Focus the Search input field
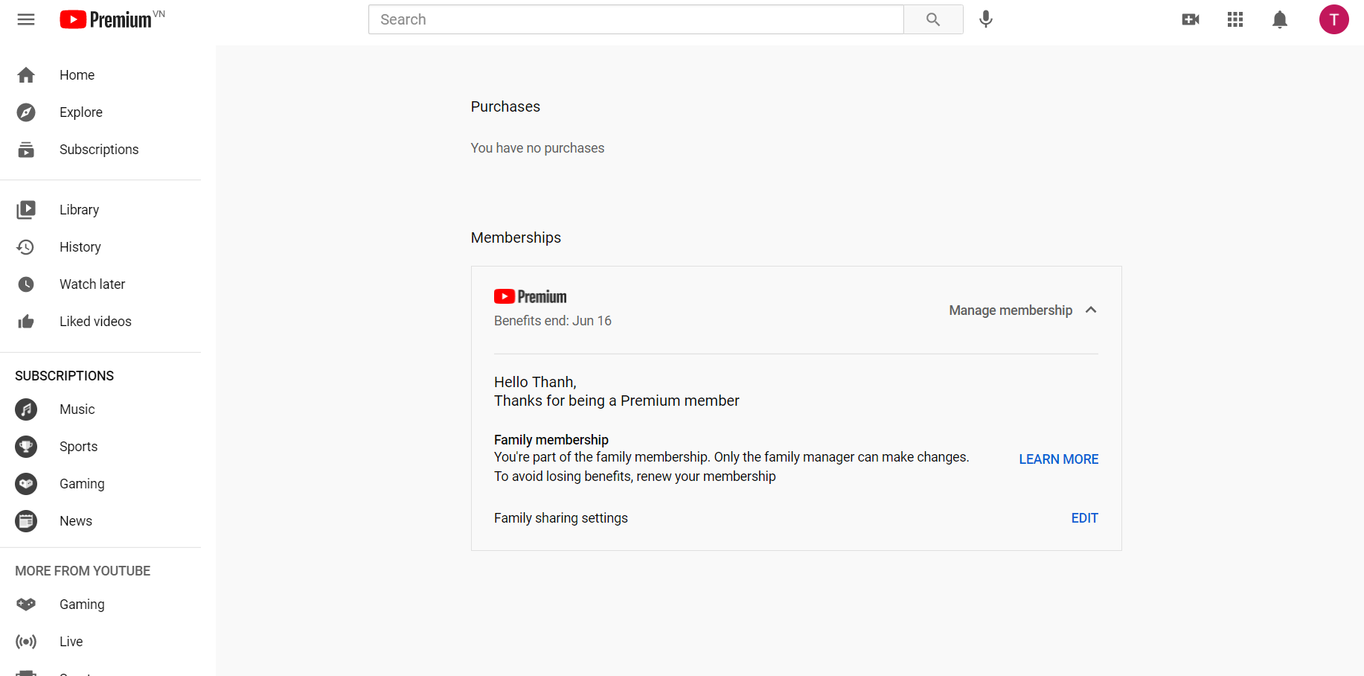 (x=635, y=19)
